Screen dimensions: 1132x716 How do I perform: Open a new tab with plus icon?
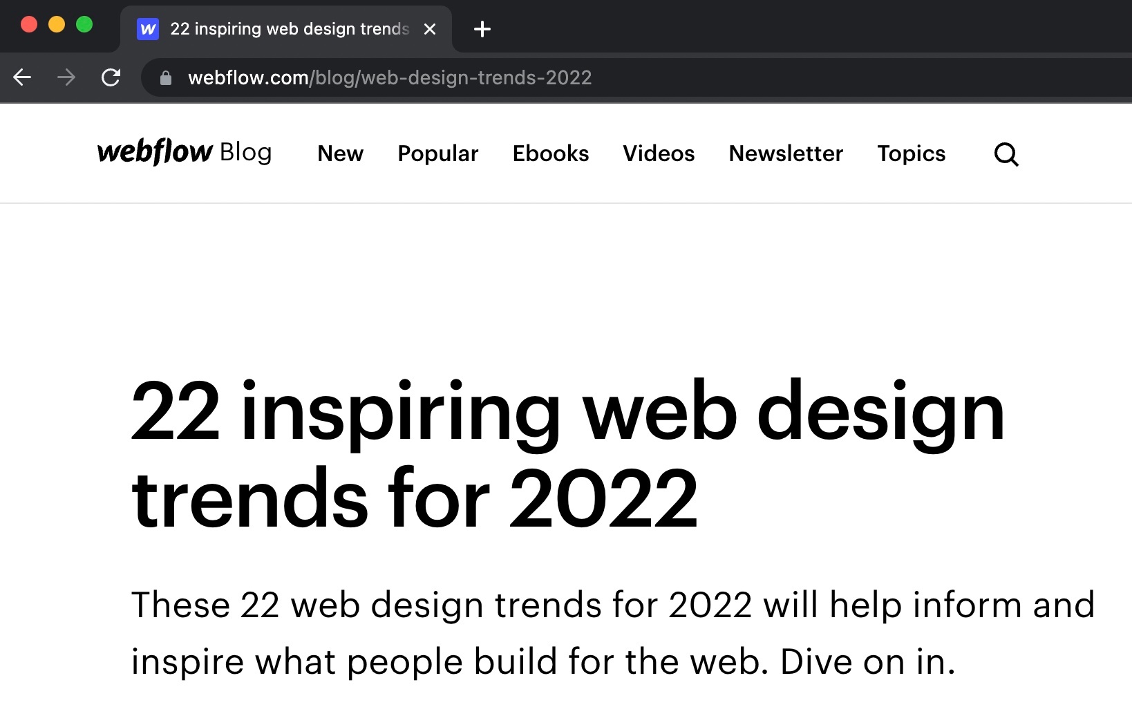482,29
